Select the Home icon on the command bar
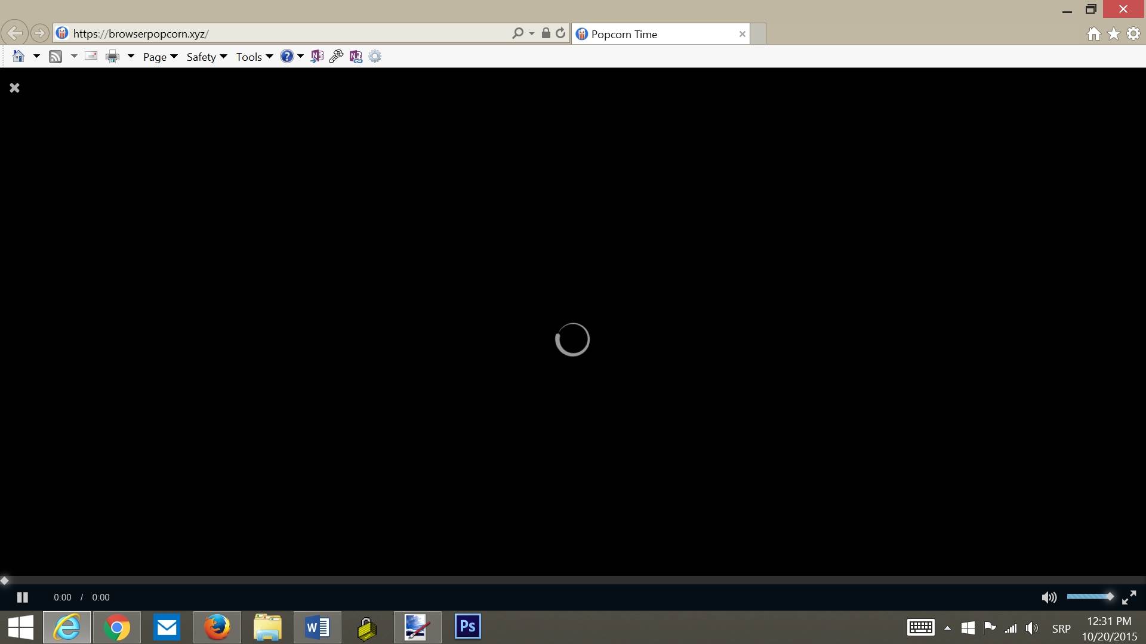This screenshot has height=644, width=1146. 19,56
